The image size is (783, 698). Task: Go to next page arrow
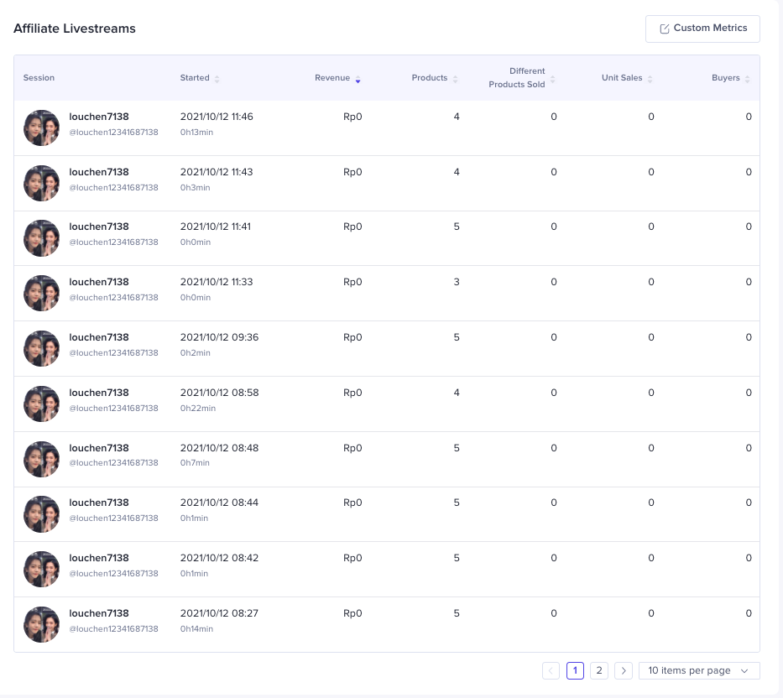[x=623, y=670]
